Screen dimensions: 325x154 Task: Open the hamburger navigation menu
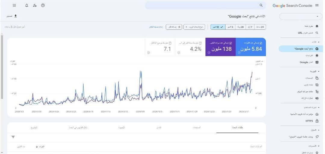coord(317,5)
